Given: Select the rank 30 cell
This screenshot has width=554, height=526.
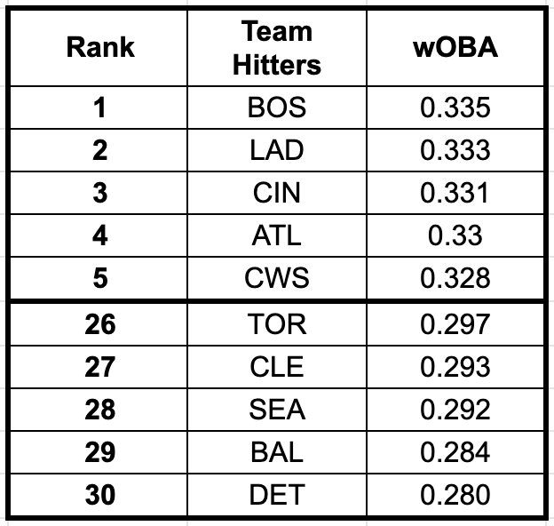Looking at the screenshot, I should [99, 495].
